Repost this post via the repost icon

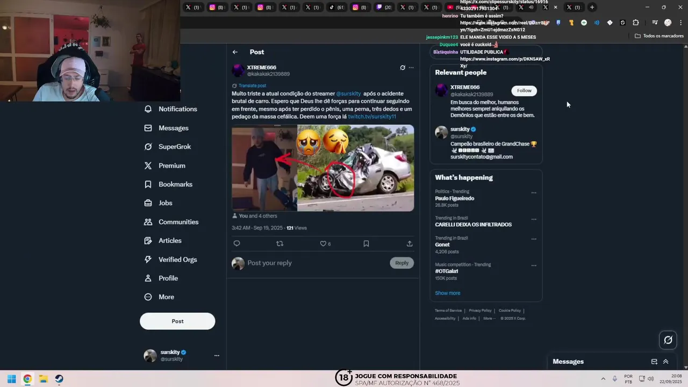279,243
